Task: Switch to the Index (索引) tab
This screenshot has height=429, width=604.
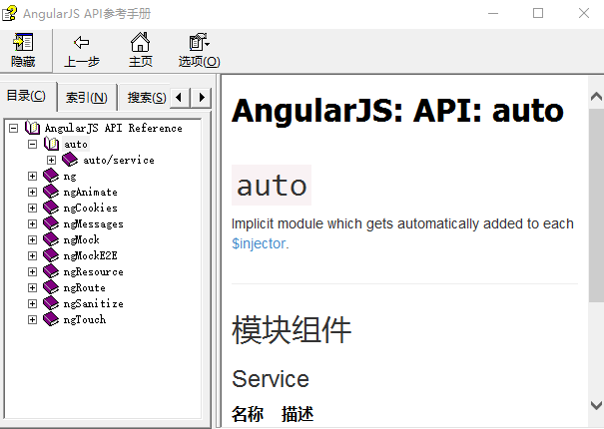Action: 86,98
